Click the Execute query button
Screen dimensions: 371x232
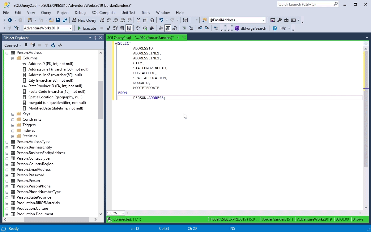[x=87, y=28]
